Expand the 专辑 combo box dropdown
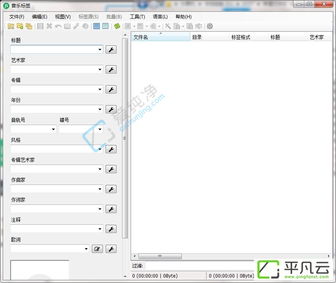Screen dimensions: 336x283 [100, 90]
